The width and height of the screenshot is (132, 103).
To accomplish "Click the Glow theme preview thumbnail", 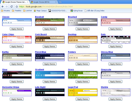I will tap(17, 75).
